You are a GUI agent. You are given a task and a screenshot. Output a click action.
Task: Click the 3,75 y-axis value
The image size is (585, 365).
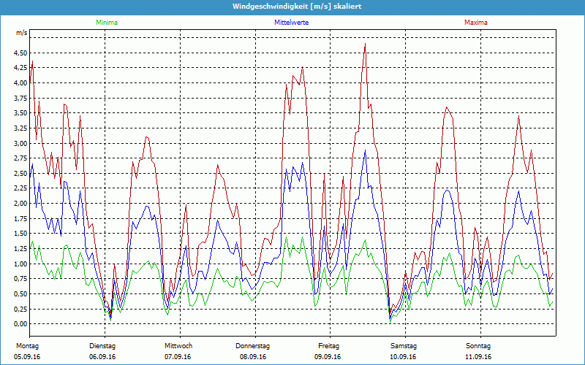pyautogui.click(x=20, y=98)
